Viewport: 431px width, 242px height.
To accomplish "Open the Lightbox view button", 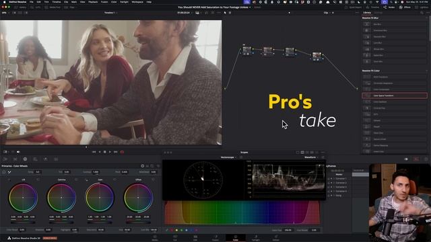I will (422, 7).
